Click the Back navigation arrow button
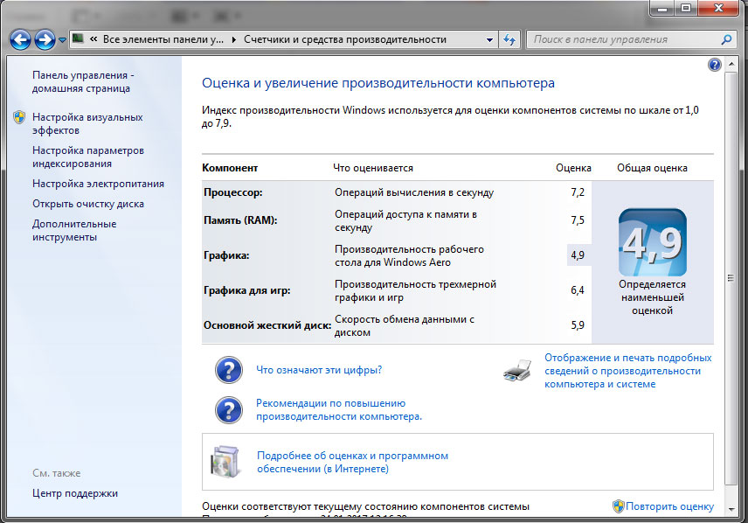The height and width of the screenshot is (523, 748). [21, 39]
